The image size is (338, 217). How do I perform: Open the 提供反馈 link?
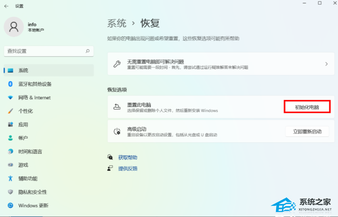128,169
